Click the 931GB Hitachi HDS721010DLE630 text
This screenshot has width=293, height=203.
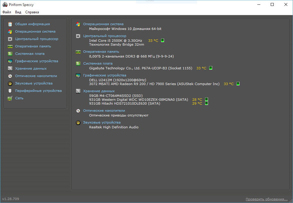pos(125,103)
